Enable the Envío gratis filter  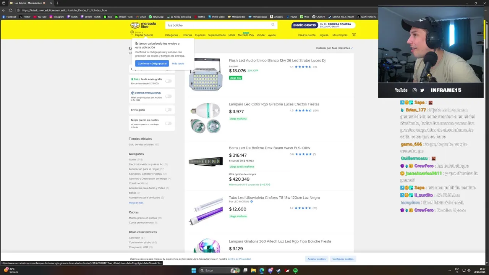point(168,110)
